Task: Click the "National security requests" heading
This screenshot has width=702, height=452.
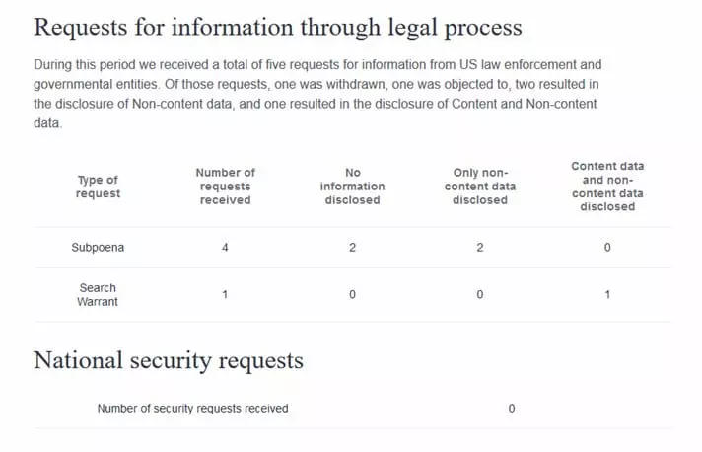Action: tap(169, 361)
